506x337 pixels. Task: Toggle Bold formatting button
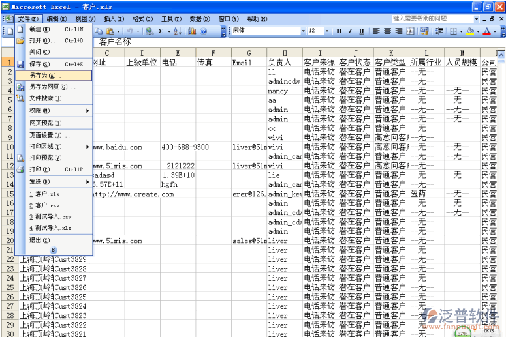tap(340, 31)
